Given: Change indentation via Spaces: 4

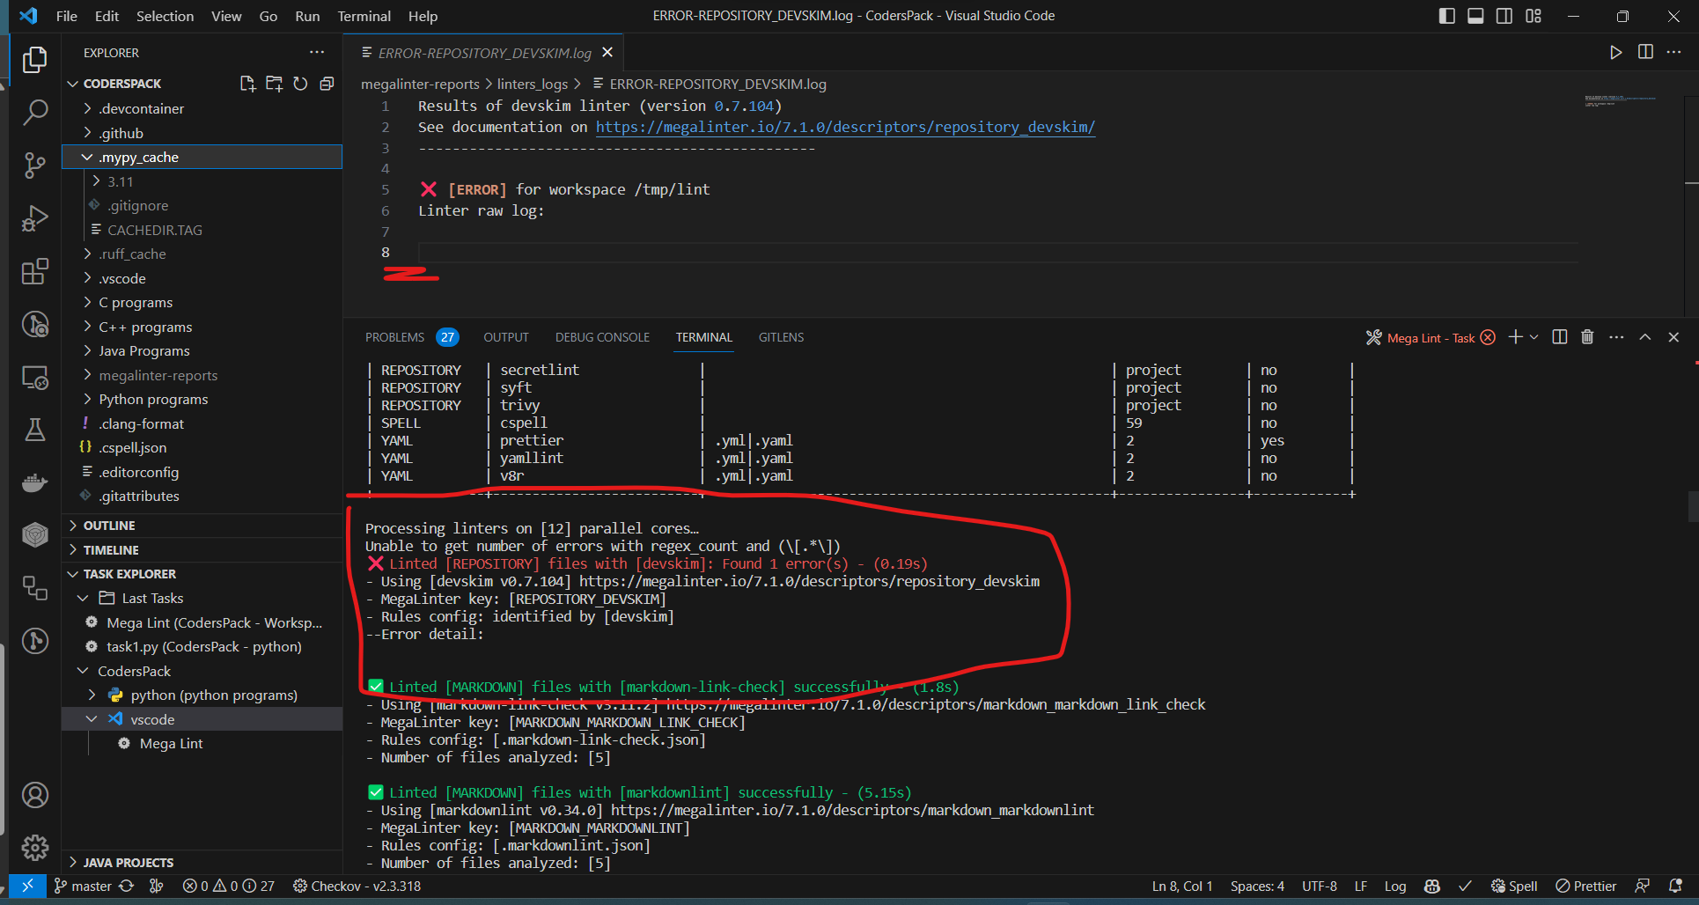Looking at the screenshot, I should pyautogui.click(x=1257, y=886).
